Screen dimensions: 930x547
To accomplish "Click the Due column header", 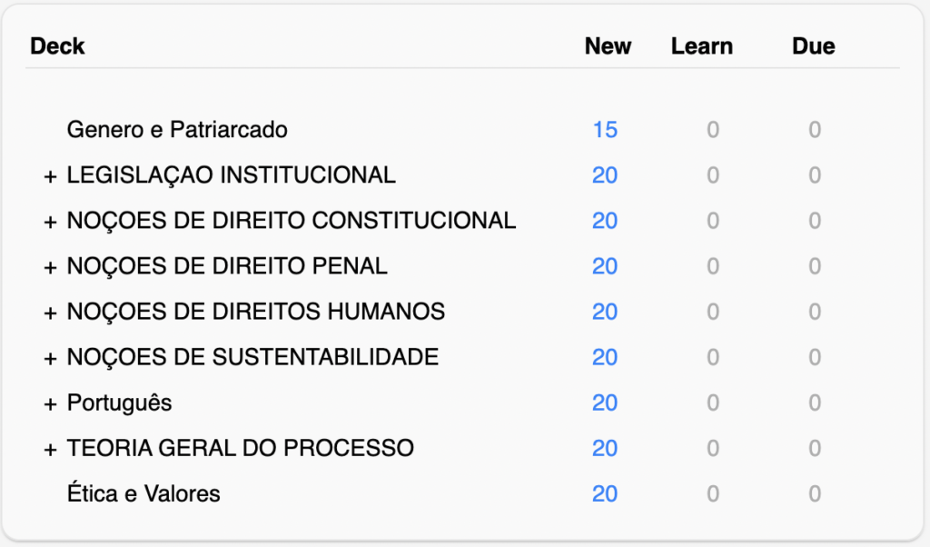I will tap(813, 46).
